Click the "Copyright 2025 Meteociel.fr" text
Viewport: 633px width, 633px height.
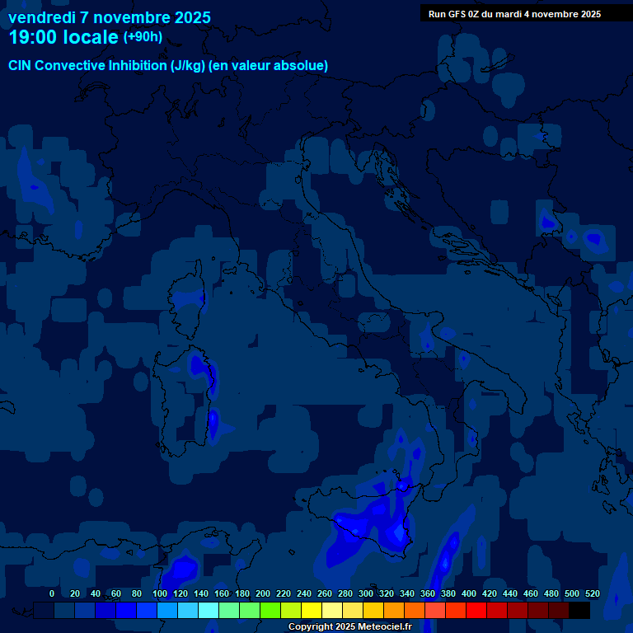[350, 626]
